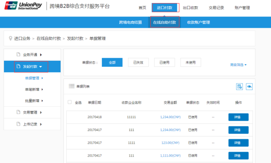Image resolution: width=271 pixels, height=163 pixels.
Task: Click the document icon beside 交易管理
Action: pos(18,112)
